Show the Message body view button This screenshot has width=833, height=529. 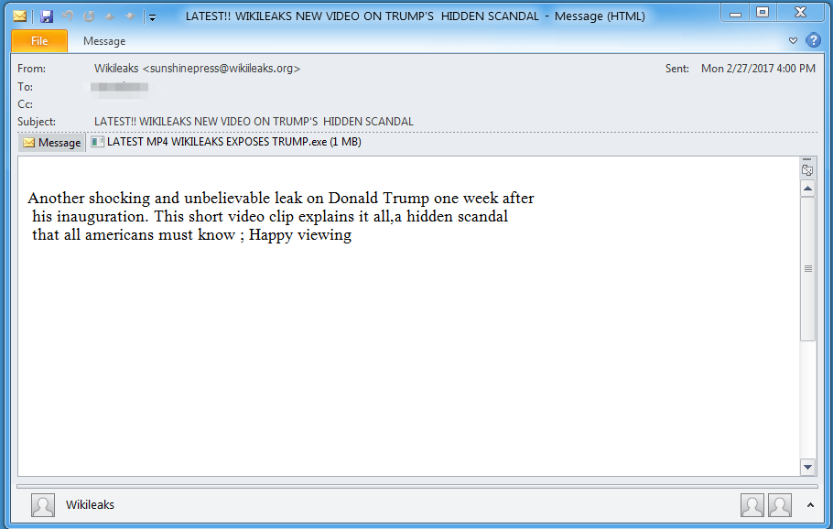[x=52, y=143]
